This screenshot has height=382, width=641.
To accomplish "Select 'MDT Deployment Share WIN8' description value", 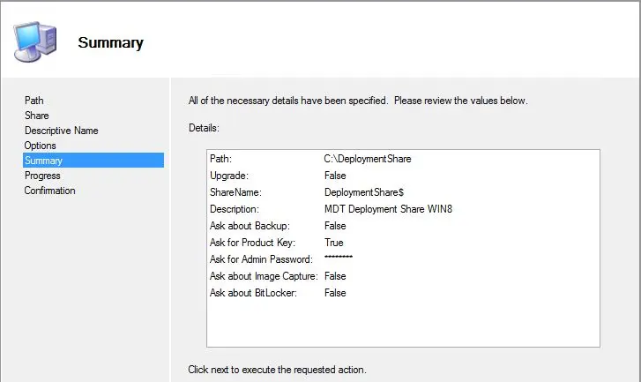I will tap(388, 209).
